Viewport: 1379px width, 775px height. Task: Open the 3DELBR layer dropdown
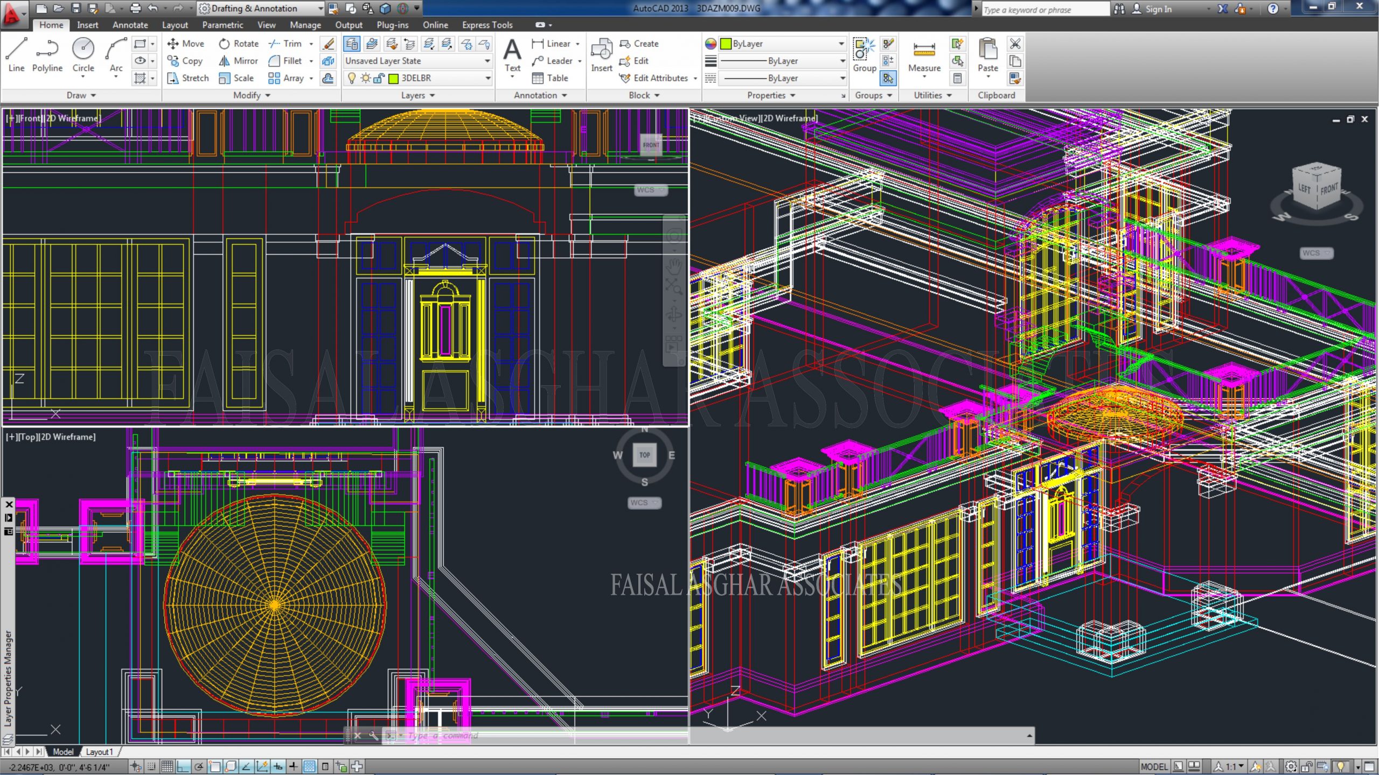[487, 78]
